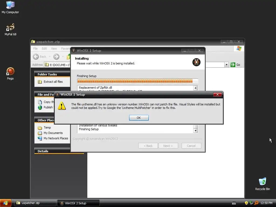
Task: Click the security shield tray icon
Action: [246, 203]
